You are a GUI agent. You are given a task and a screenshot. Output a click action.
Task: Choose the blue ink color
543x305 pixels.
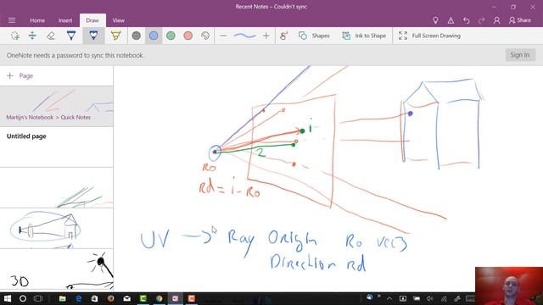click(154, 36)
